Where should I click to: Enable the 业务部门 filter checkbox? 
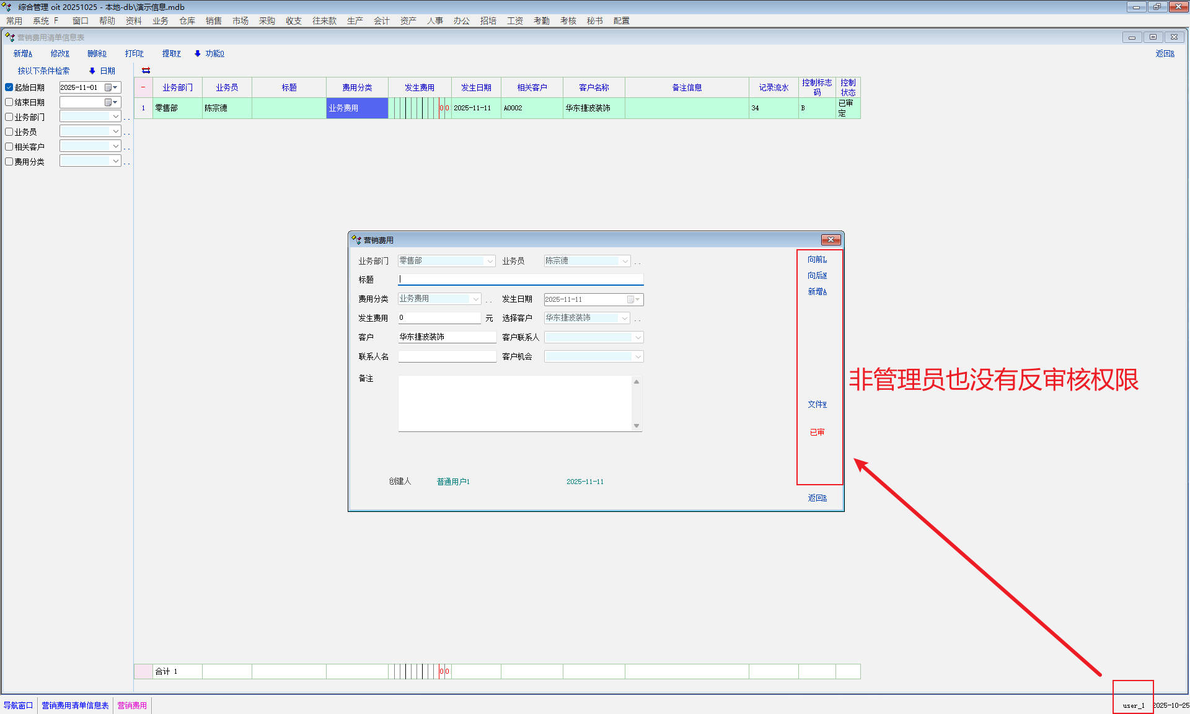9,117
